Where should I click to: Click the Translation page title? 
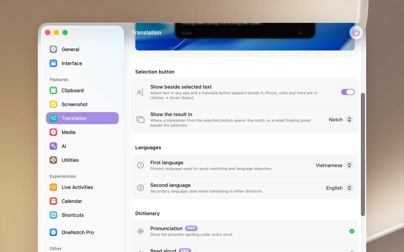pyautogui.click(x=146, y=33)
